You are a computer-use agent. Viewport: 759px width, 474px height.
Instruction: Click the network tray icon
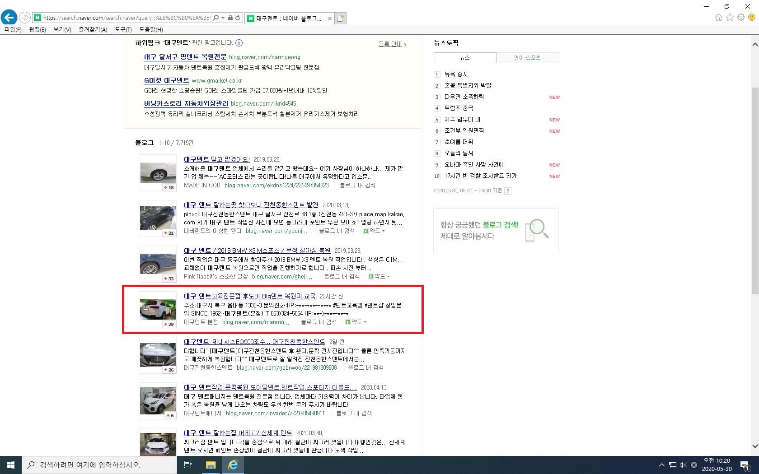pos(673,465)
